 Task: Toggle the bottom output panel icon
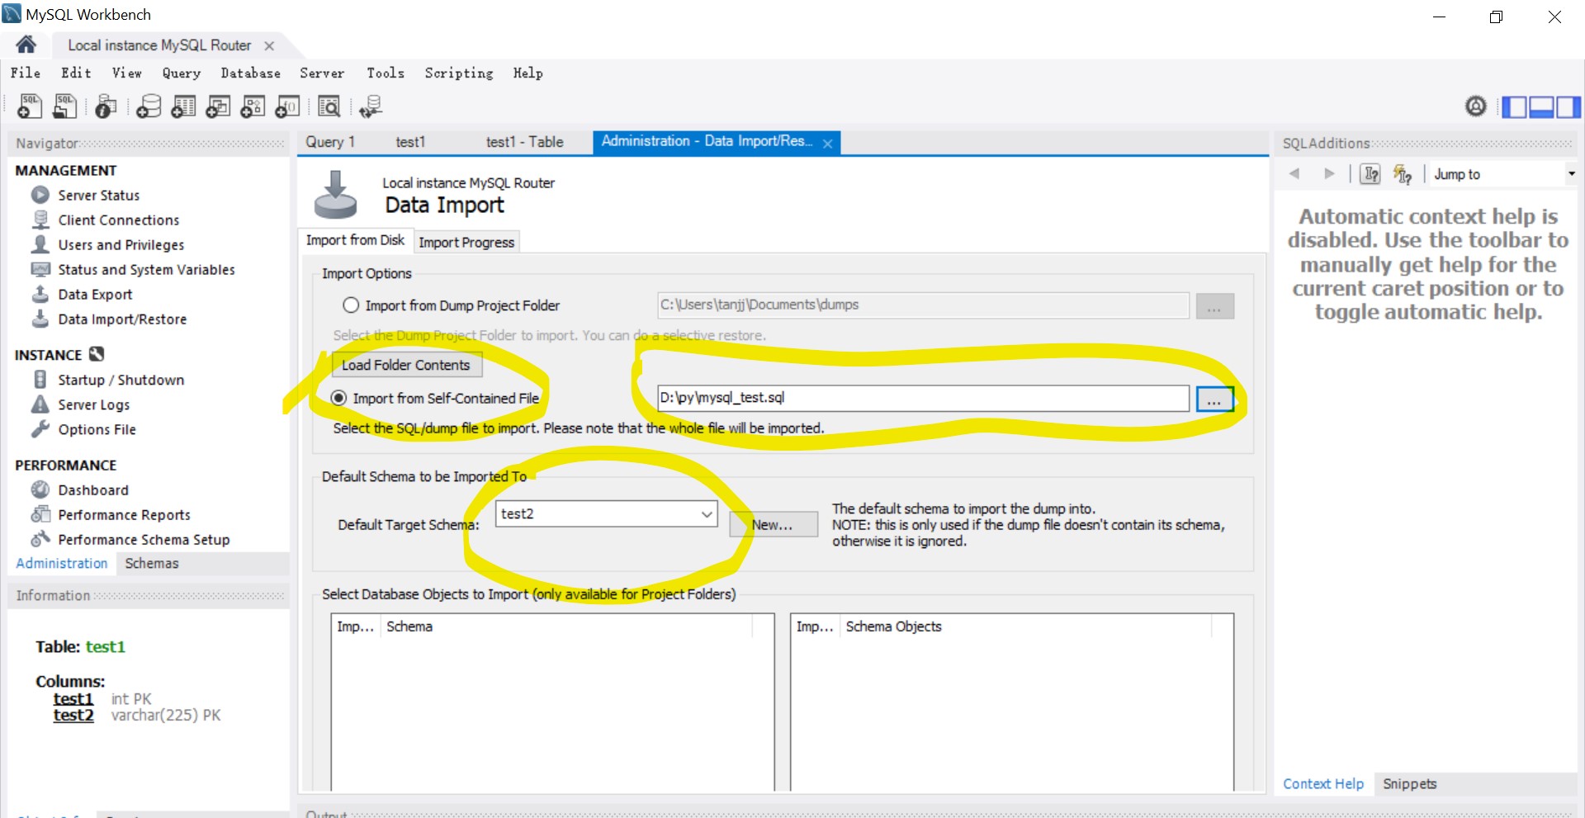tap(1541, 106)
